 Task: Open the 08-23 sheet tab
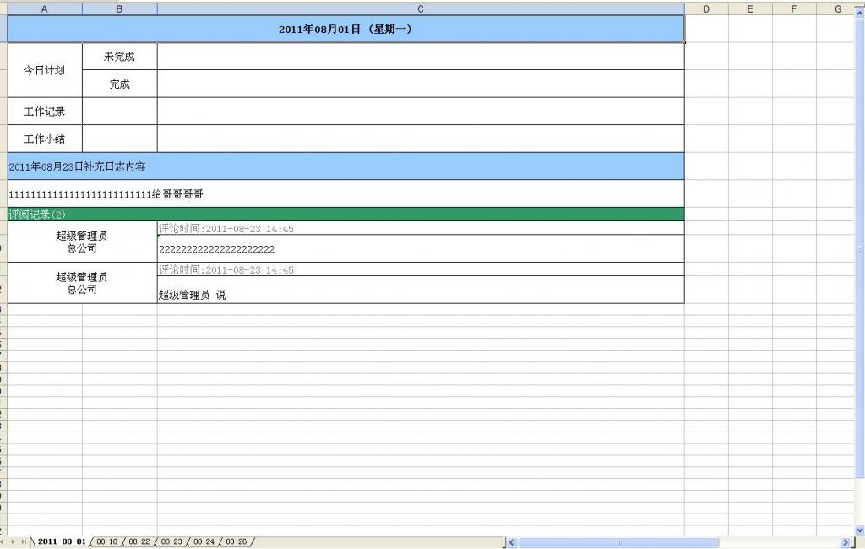point(171,541)
